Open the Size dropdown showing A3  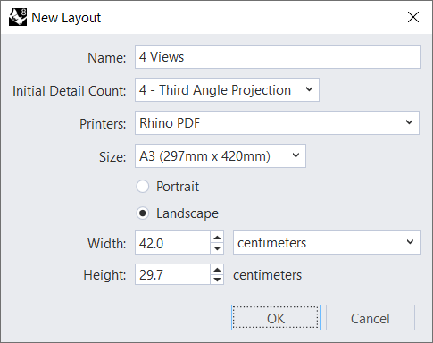click(x=221, y=156)
